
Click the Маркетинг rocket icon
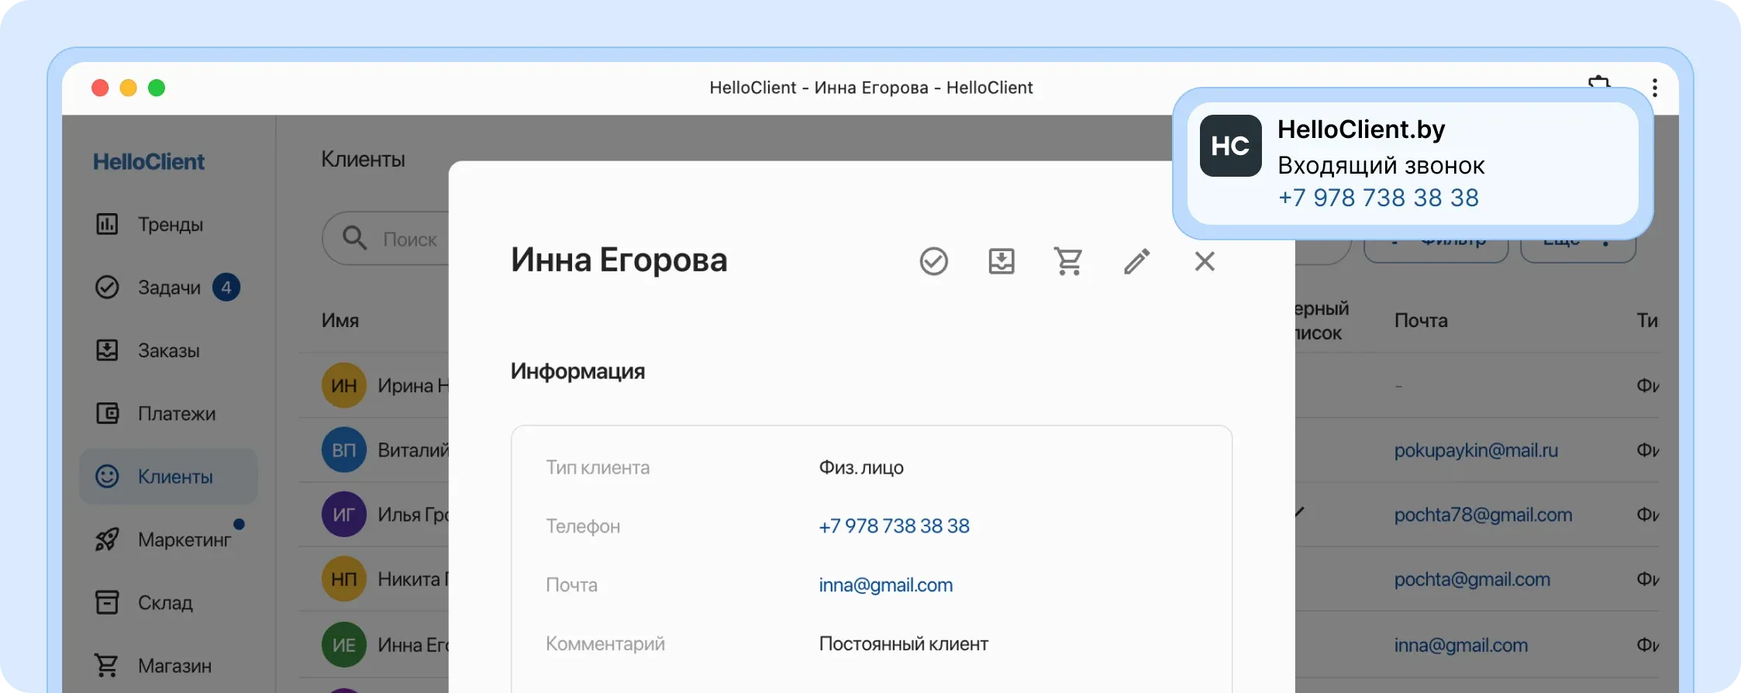[x=107, y=540]
